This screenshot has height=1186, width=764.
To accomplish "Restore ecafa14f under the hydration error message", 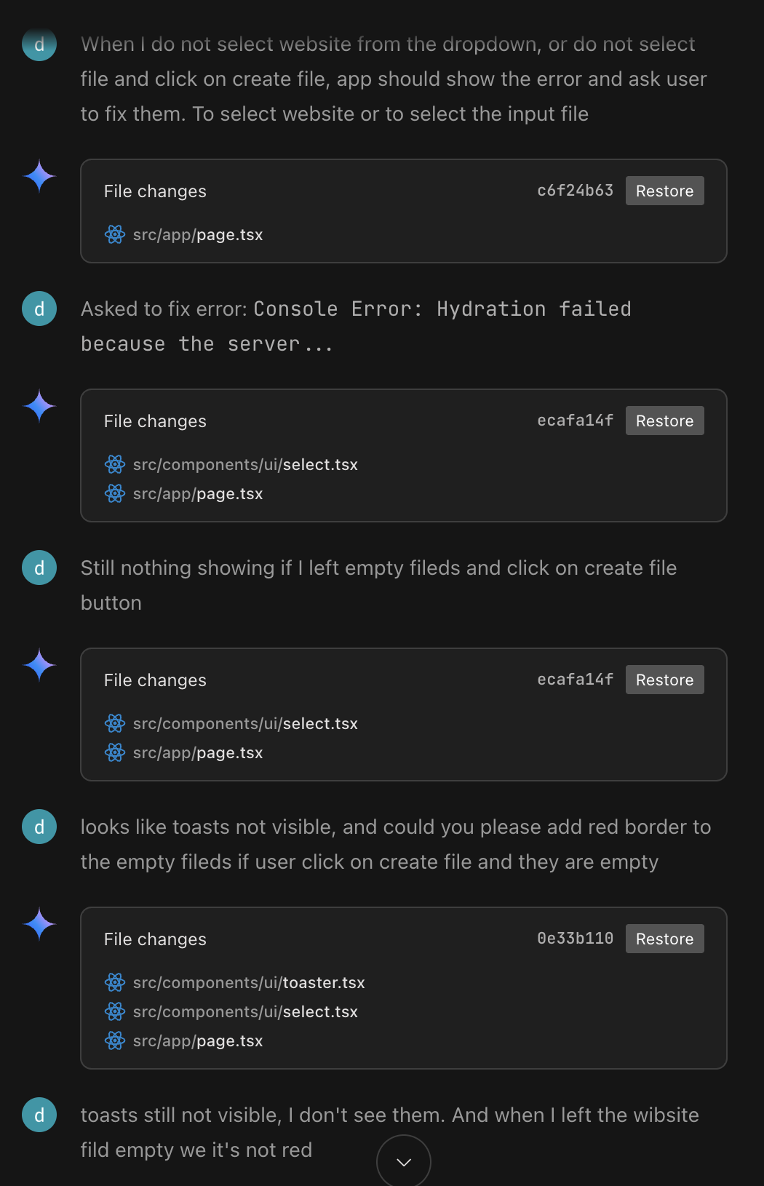I will 664,421.
